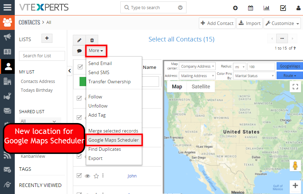Open the envelope with clock sidebar icon
Viewport: 303px width, 194px height.
pyautogui.click(x=7, y=170)
